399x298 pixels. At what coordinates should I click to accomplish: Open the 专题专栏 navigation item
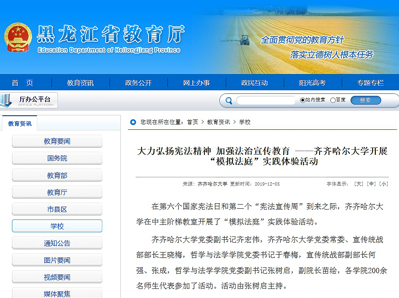coord(370,83)
